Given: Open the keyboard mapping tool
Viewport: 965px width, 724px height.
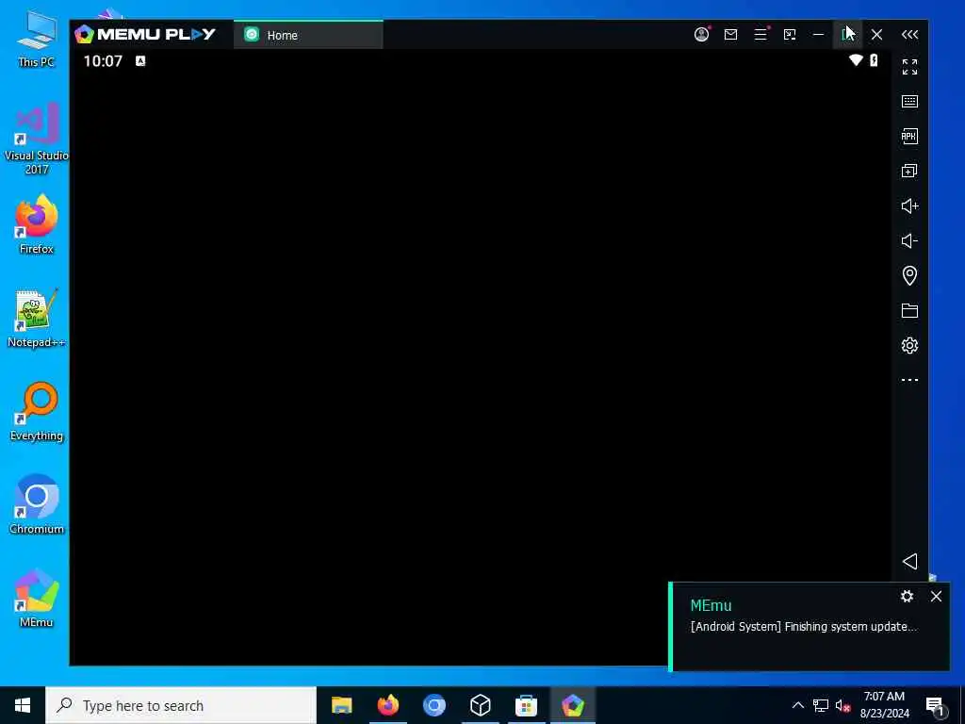Looking at the screenshot, I should [909, 102].
